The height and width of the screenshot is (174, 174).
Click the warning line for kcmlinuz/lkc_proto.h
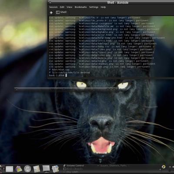pos(99,20)
